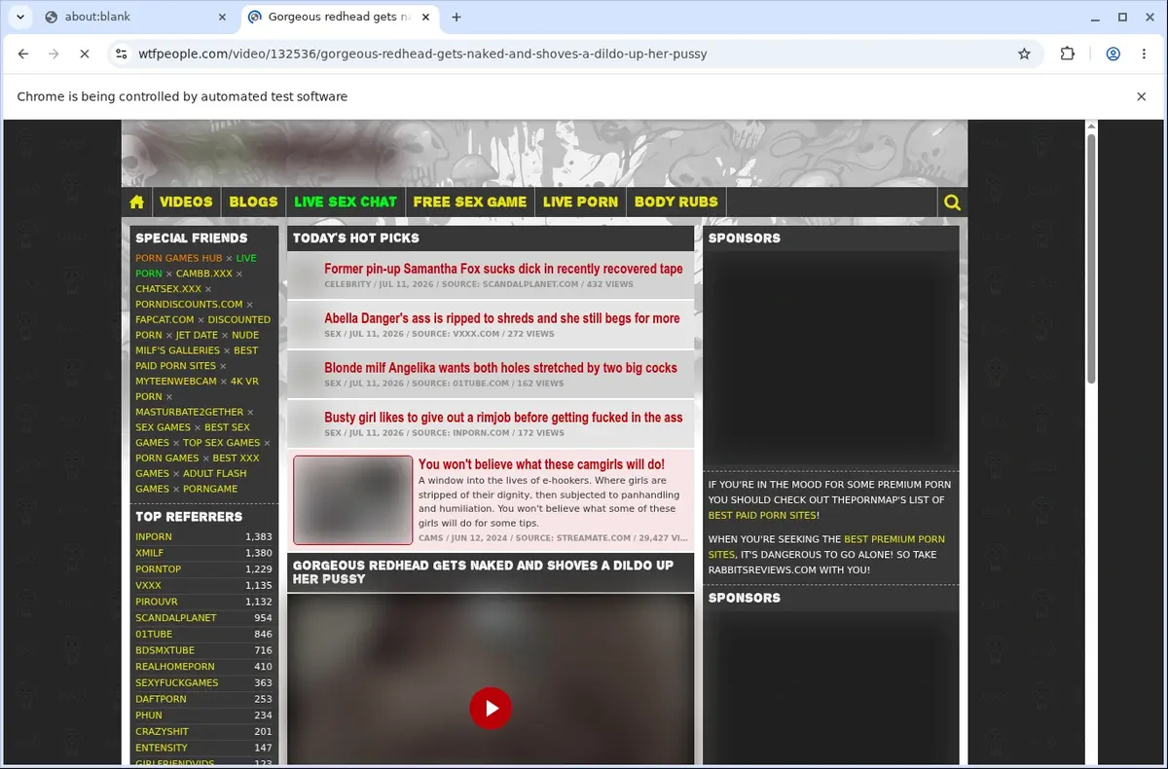Open the PORNGAME friend link
Screen dimensions: 1168x769
coord(210,489)
